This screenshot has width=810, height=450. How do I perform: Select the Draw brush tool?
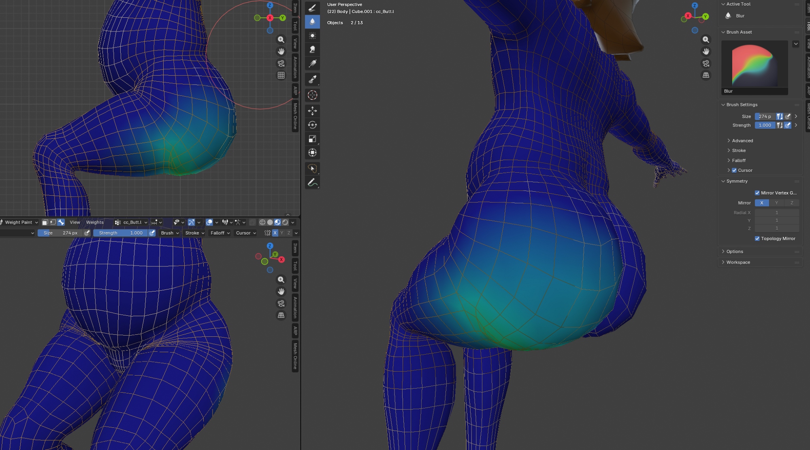click(312, 8)
